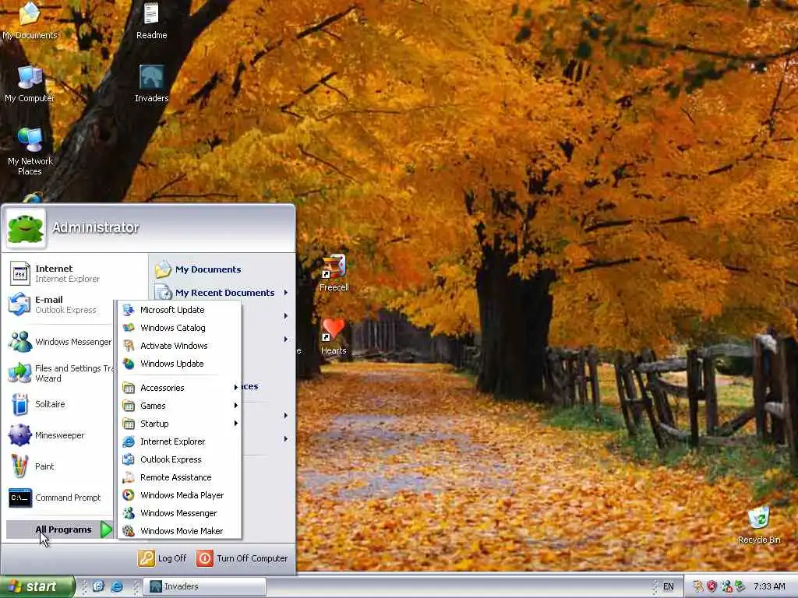Click the 7:33 AM taskbar clock

769,586
